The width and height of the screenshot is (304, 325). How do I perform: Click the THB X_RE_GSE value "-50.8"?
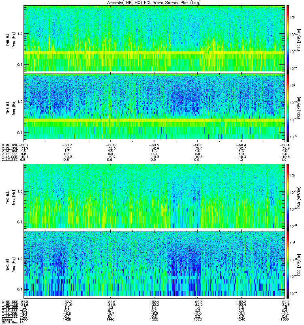point(110,145)
